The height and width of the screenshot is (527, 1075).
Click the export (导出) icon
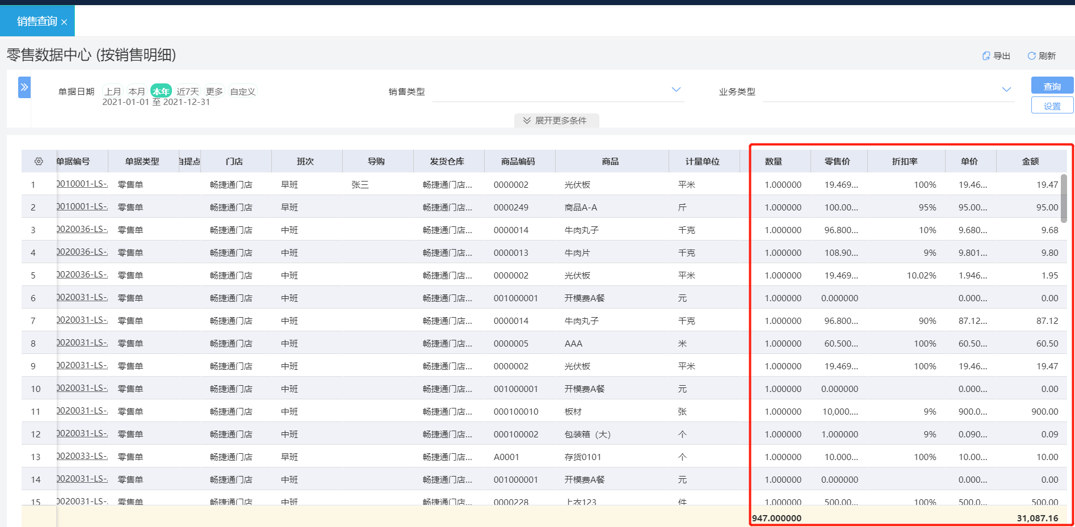tap(986, 56)
